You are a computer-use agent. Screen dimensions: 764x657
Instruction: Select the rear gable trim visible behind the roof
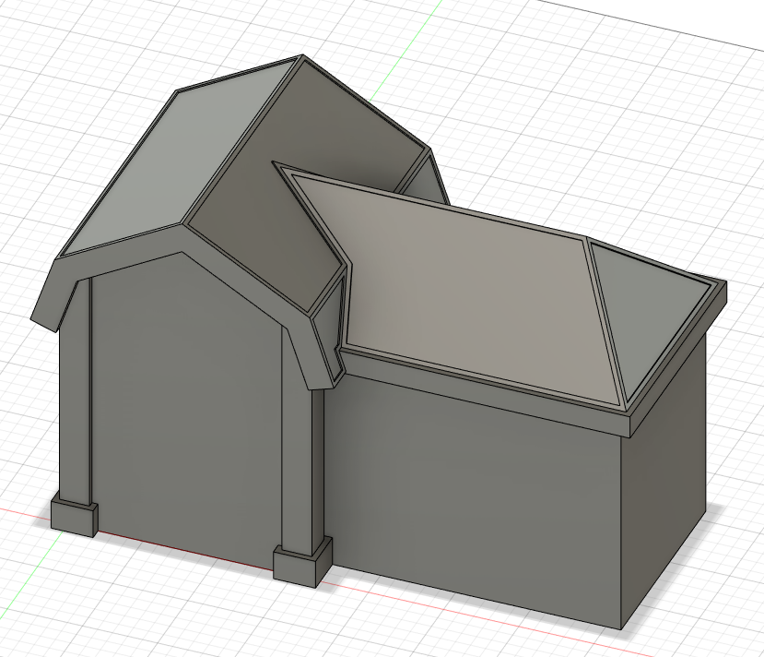[x=431, y=175]
